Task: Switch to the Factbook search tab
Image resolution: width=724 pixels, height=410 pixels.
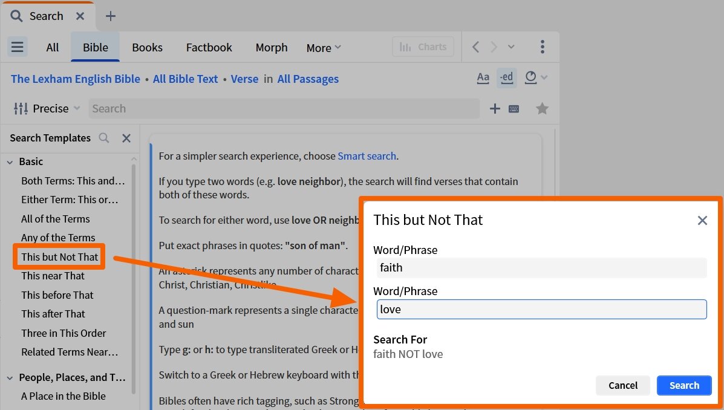Action: point(209,48)
